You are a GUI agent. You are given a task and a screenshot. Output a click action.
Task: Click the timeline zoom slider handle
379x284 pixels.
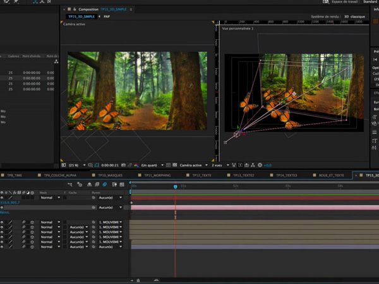138,280
